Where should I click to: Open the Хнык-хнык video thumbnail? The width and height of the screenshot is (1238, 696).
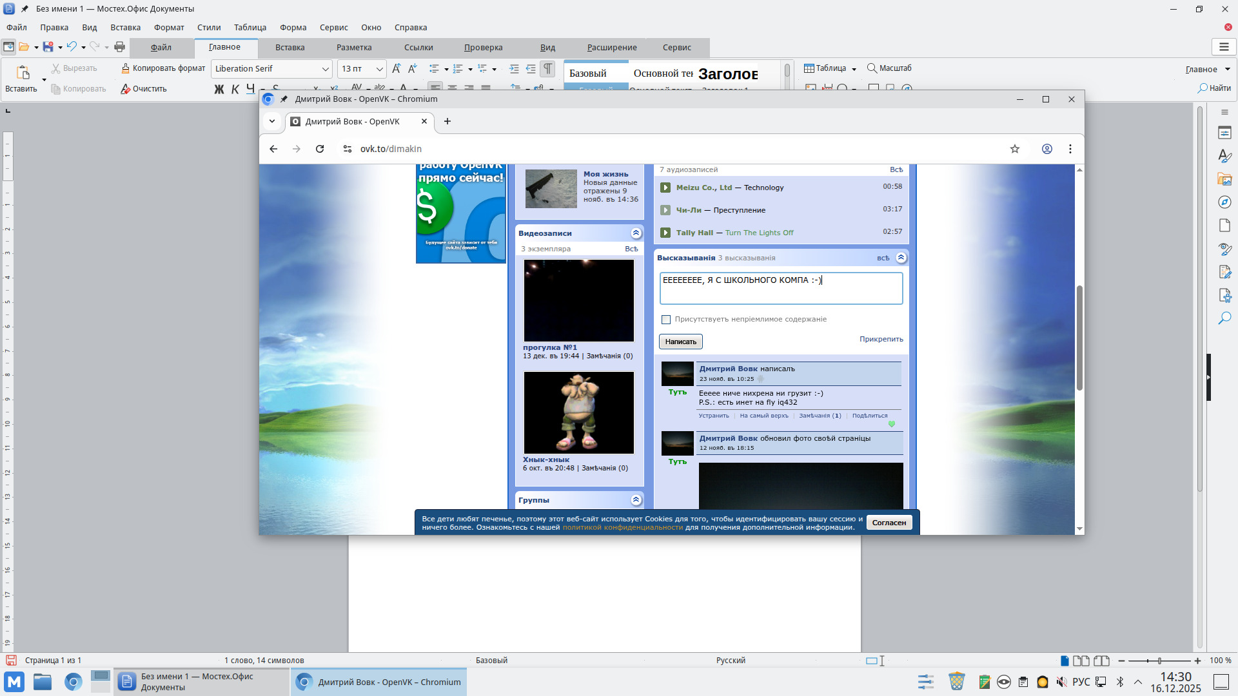578,412
